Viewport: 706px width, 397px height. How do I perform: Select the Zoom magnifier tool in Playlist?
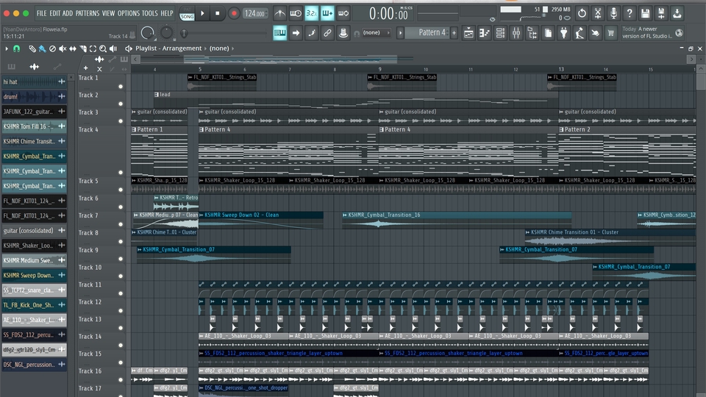click(x=103, y=49)
